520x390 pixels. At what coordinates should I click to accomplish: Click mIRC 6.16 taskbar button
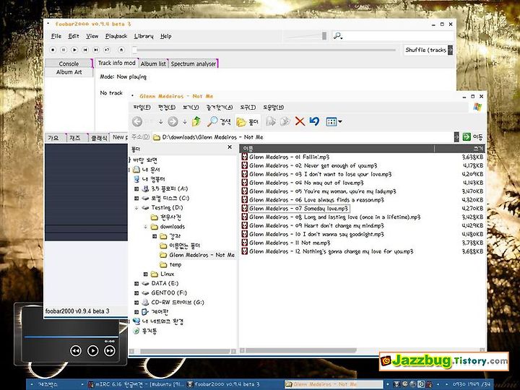coord(135,384)
